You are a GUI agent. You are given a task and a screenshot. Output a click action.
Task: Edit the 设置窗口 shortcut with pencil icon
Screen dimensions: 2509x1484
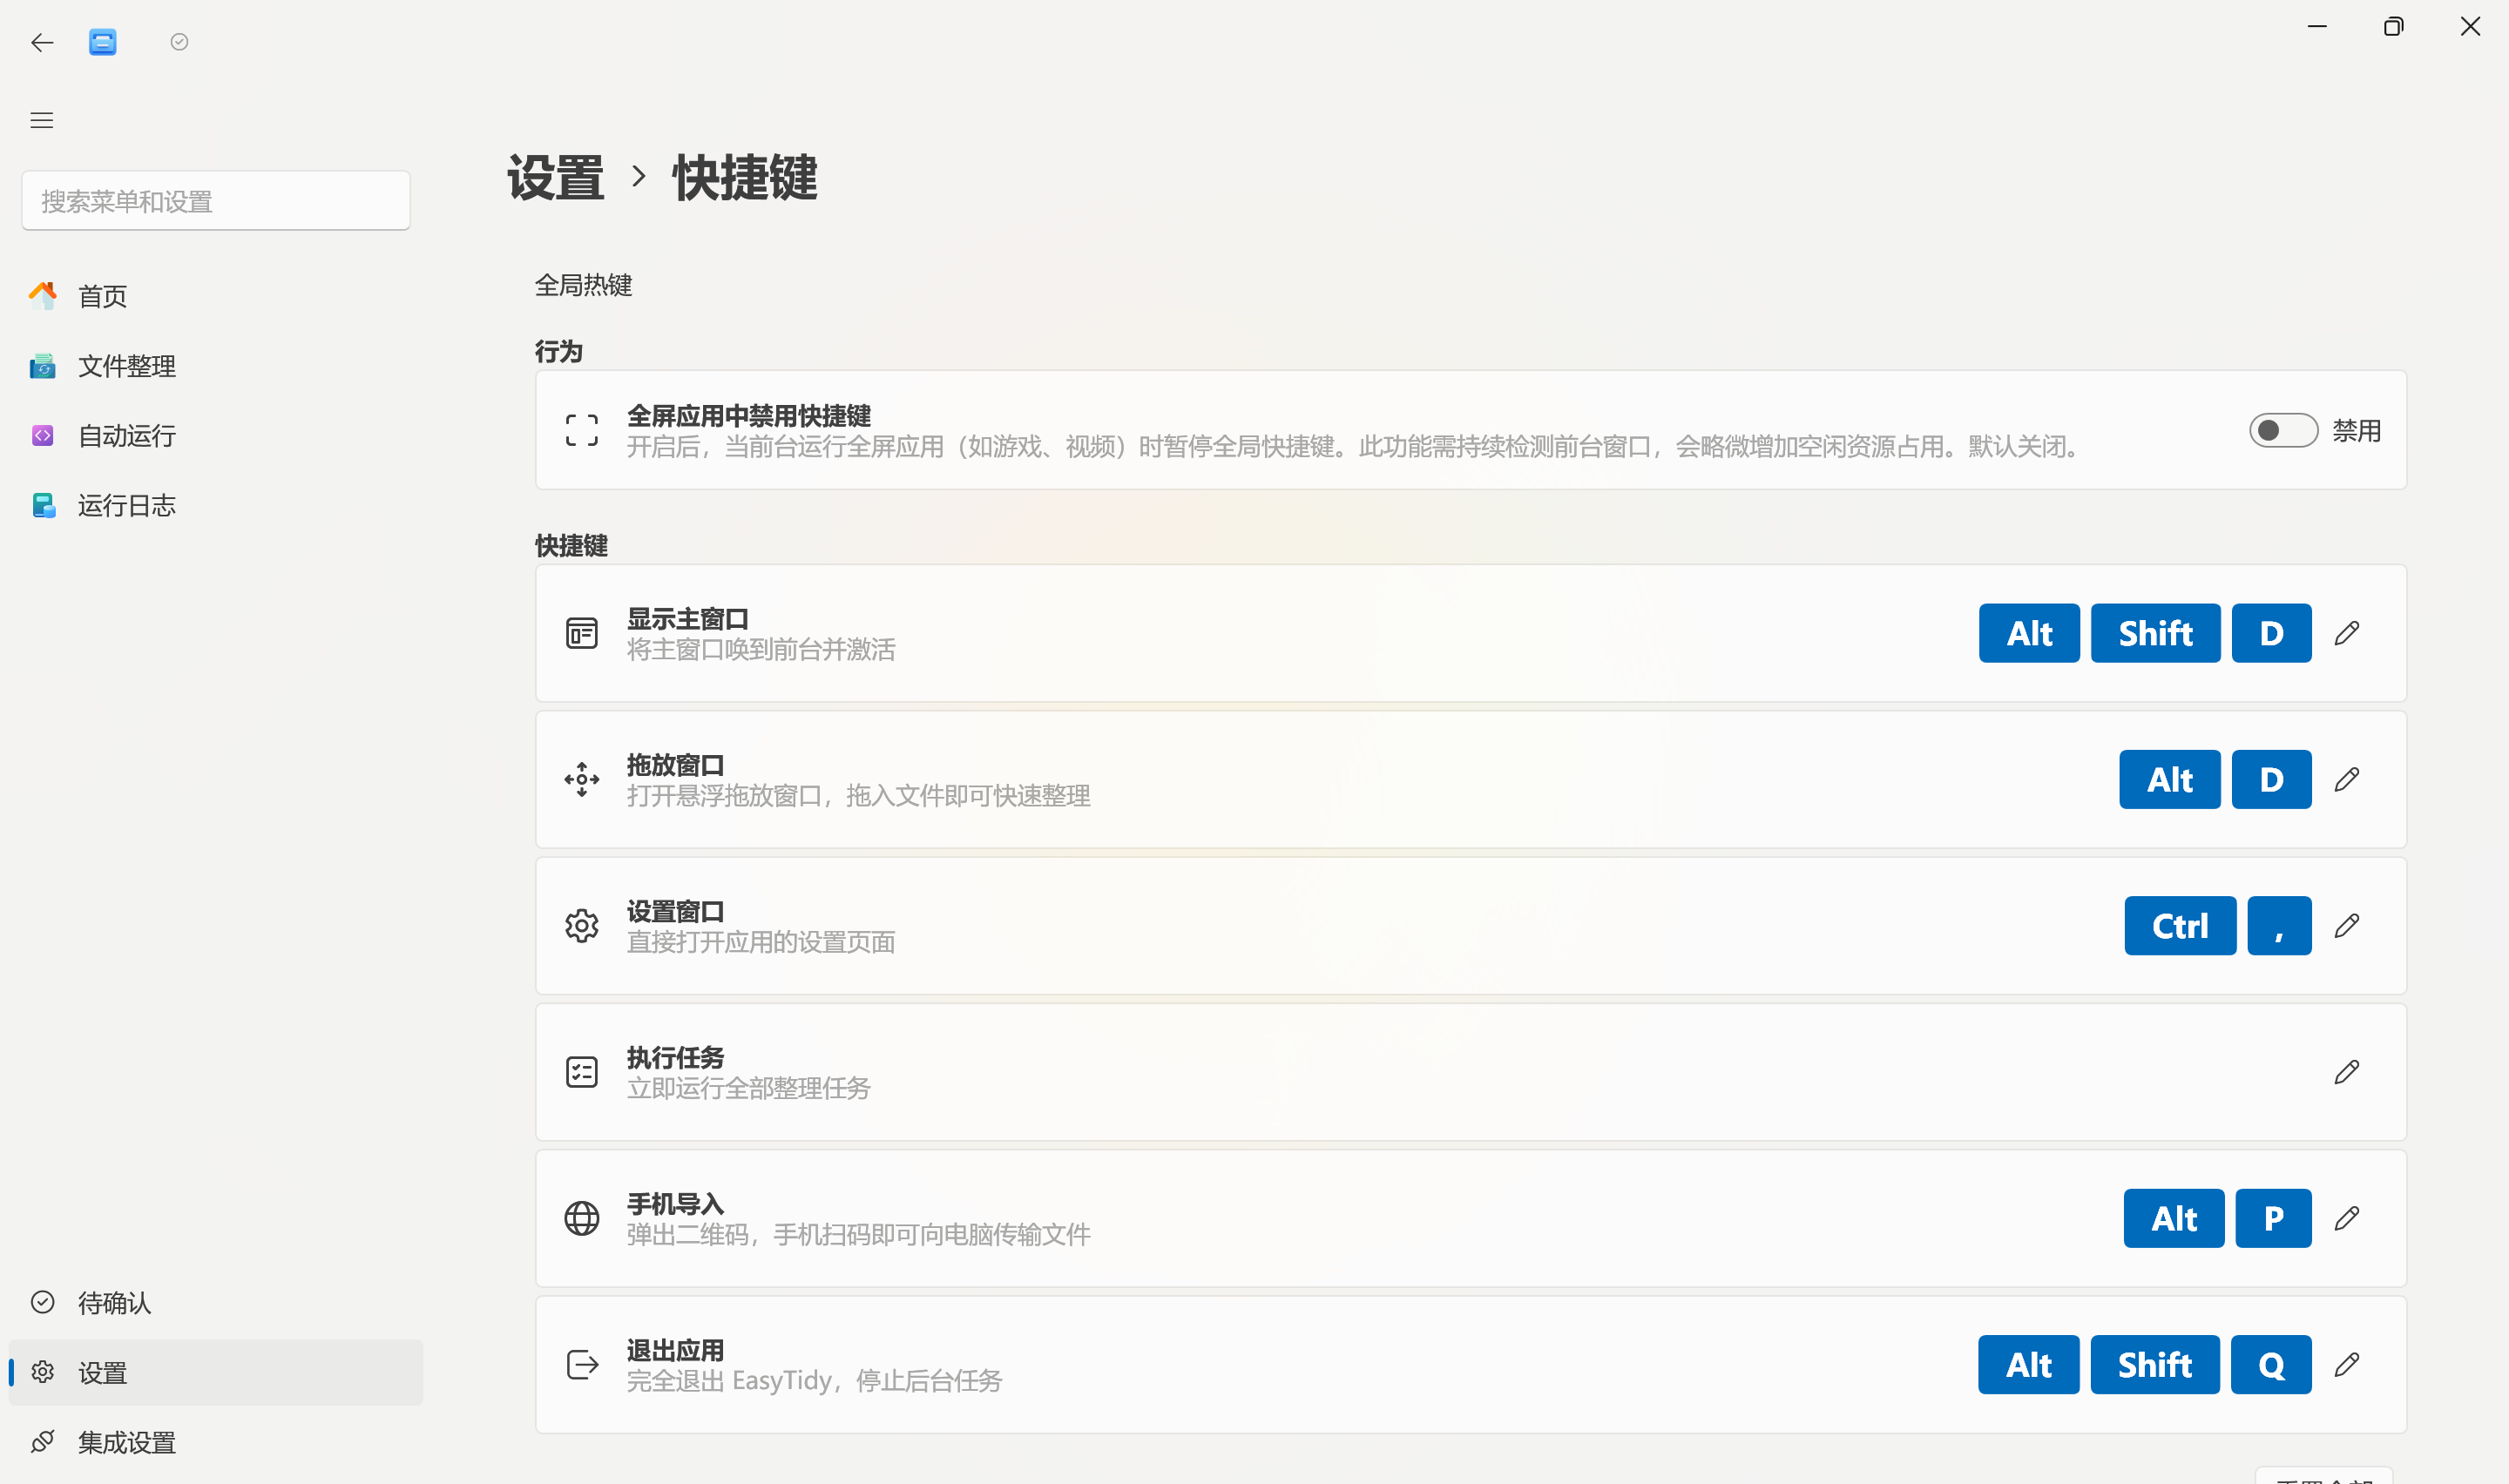click(2347, 926)
